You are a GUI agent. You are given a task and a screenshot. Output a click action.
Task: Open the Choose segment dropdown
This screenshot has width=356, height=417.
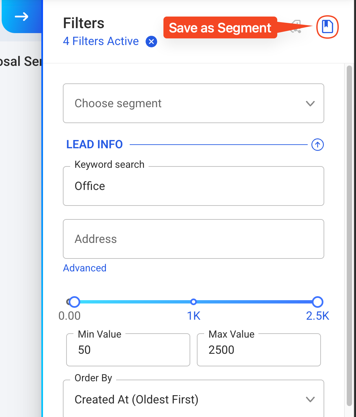(x=194, y=103)
